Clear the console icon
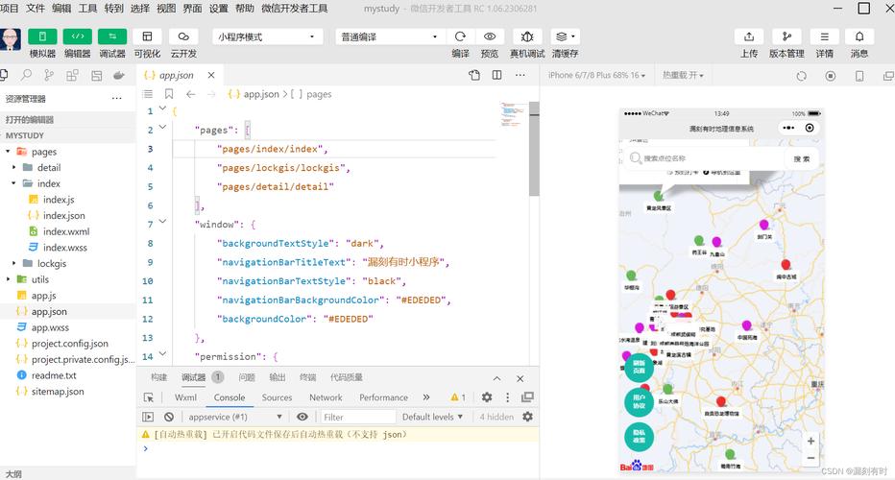 (169, 417)
